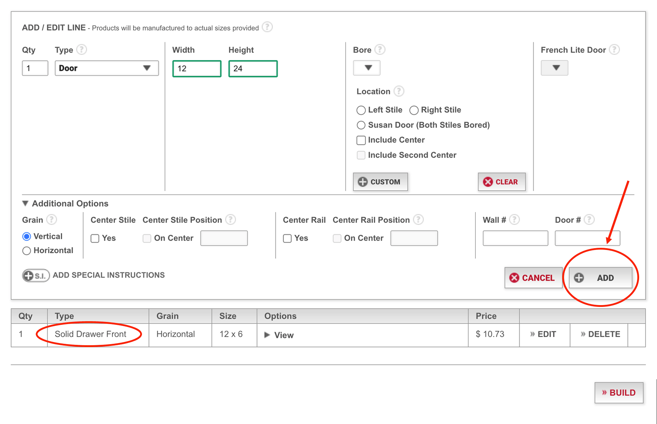Click the Wall # help icon

tap(514, 220)
